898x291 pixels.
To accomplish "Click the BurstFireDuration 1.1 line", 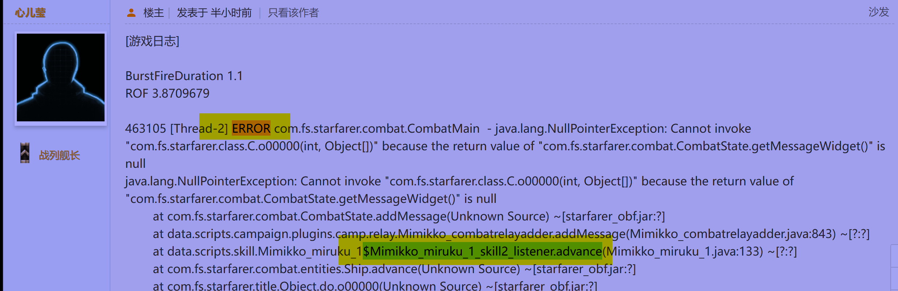I will click(184, 76).
